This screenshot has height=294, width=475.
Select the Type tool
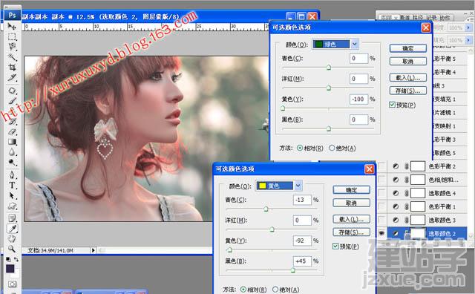(x=12, y=185)
